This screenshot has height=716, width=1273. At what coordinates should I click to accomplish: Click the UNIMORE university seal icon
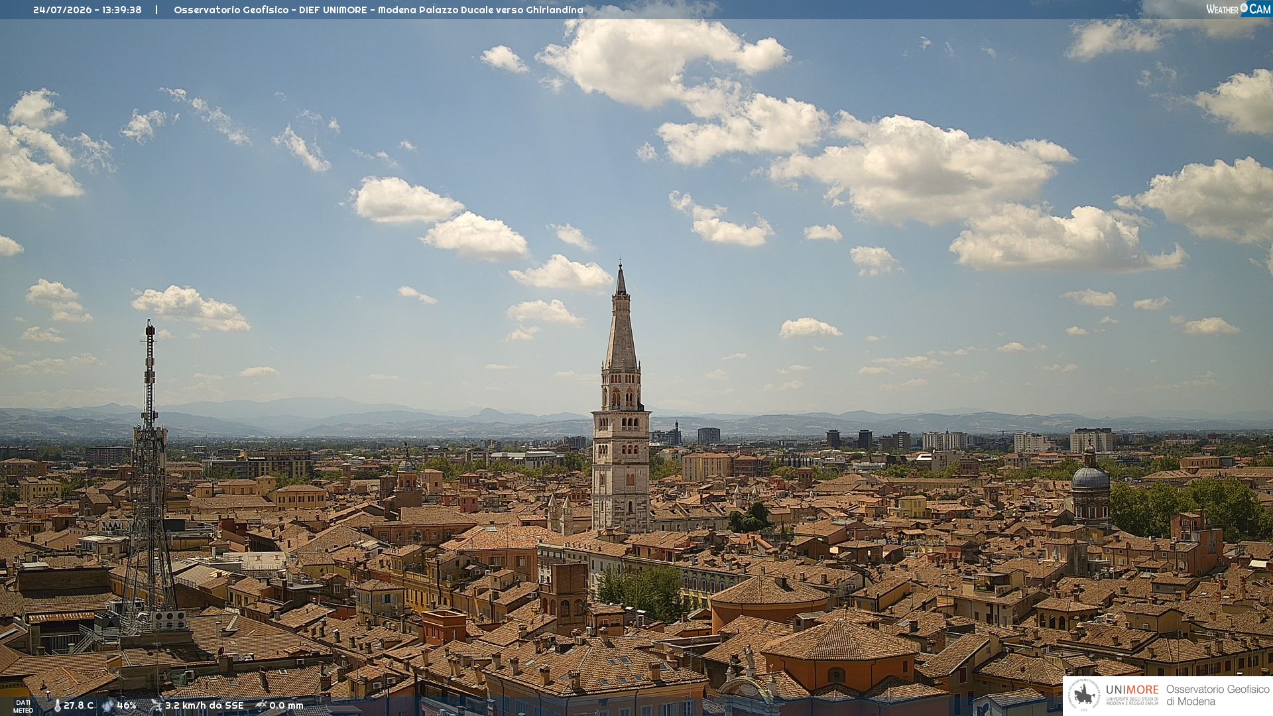[1084, 695]
